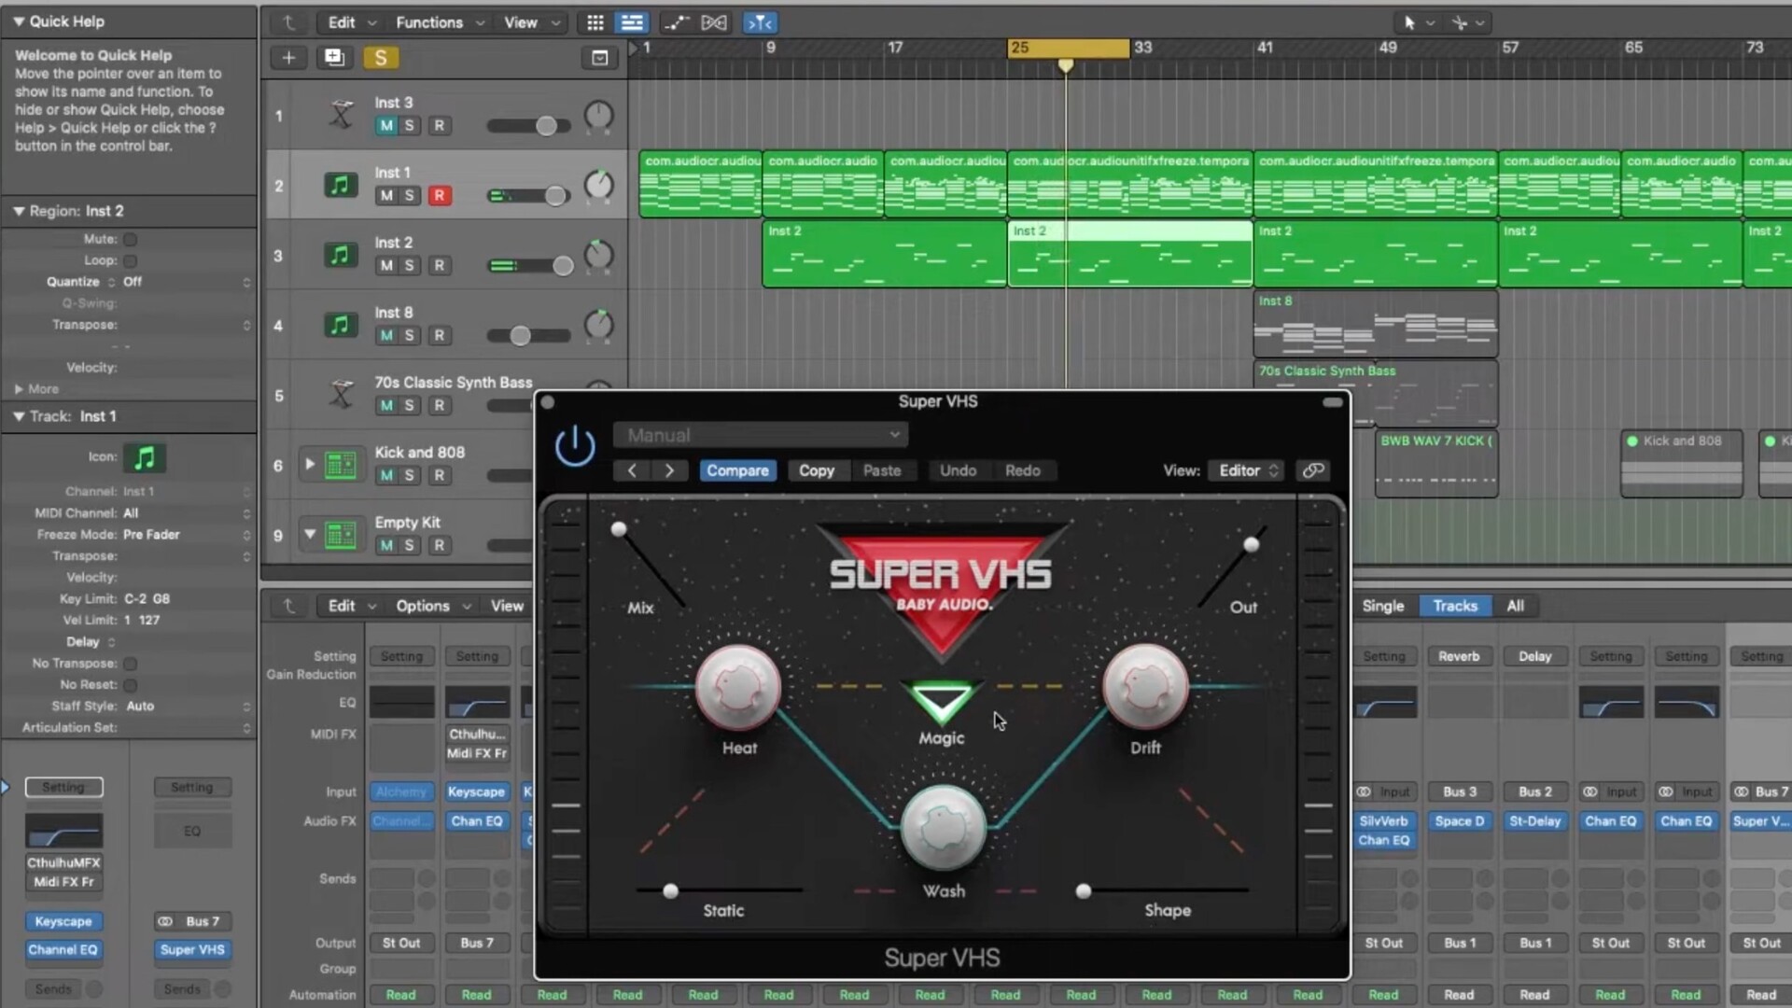Open the mixer Options menu
Screen dimensions: 1792x1008
[433, 606]
